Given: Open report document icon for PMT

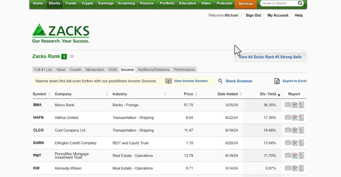Looking at the screenshot, I should (301, 155).
